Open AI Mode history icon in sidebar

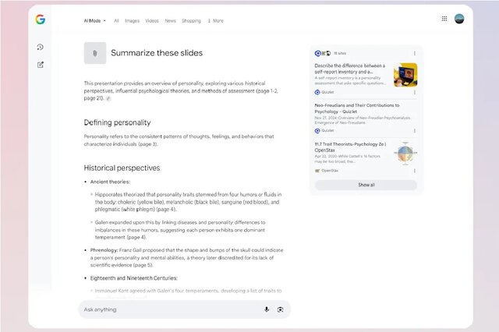pyautogui.click(x=40, y=47)
